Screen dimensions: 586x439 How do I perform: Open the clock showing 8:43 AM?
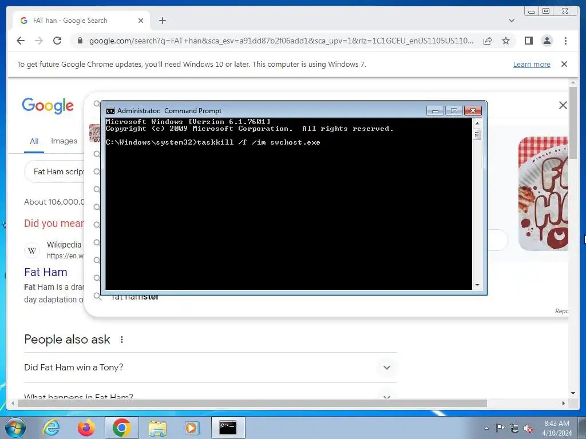click(x=557, y=428)
